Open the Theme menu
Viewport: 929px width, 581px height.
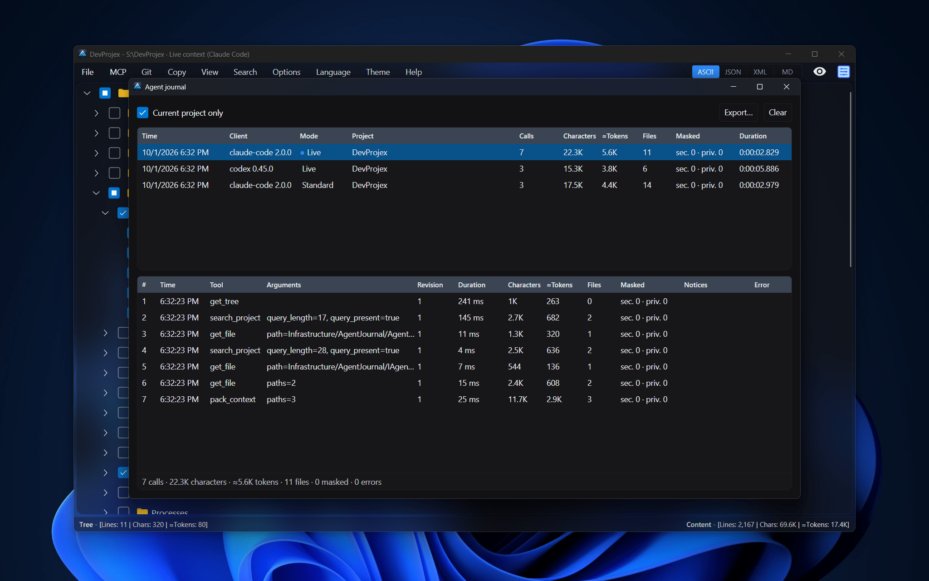click(378, 72)
